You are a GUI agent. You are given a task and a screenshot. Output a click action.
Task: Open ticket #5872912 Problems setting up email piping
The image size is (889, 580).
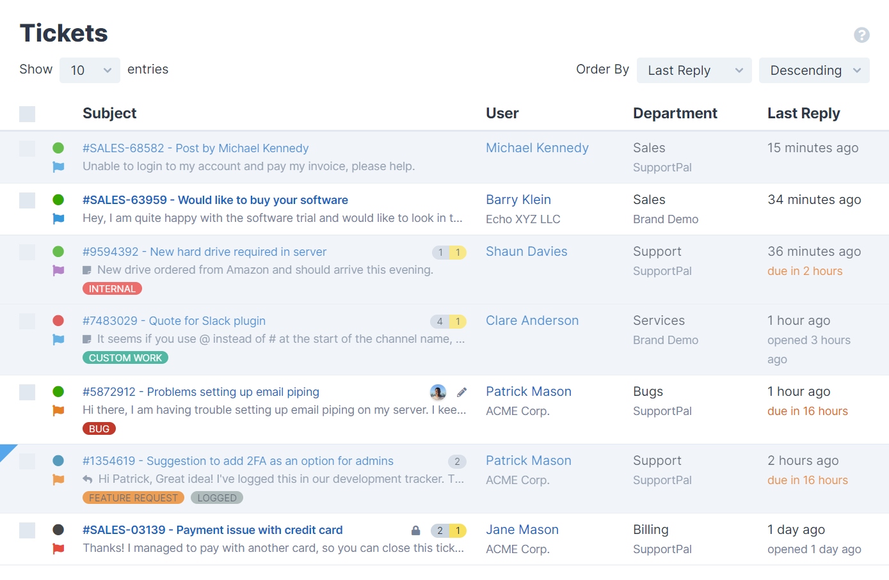(x=201, y=392)
